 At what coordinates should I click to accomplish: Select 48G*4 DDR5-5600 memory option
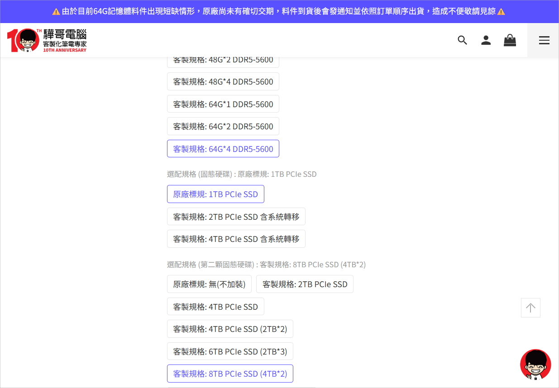pyautogui.click(x=223, y=81)
